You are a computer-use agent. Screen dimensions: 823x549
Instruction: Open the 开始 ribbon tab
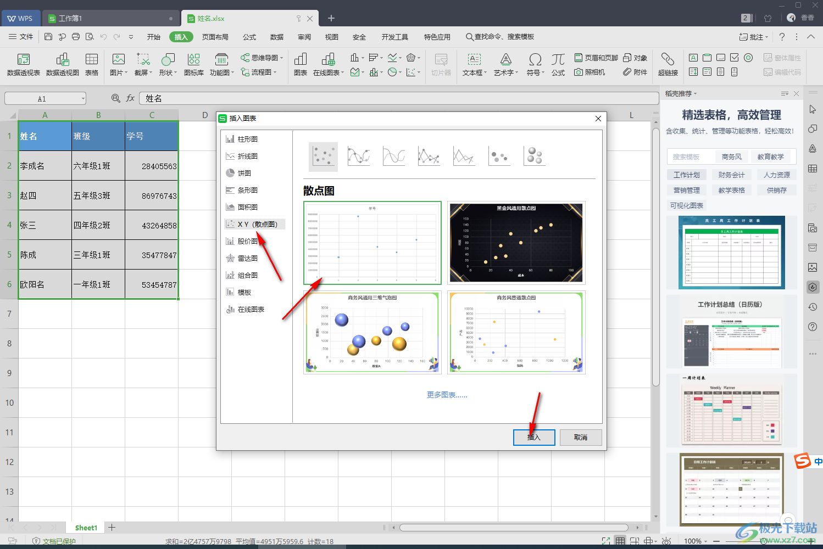(x=154, y=37)
